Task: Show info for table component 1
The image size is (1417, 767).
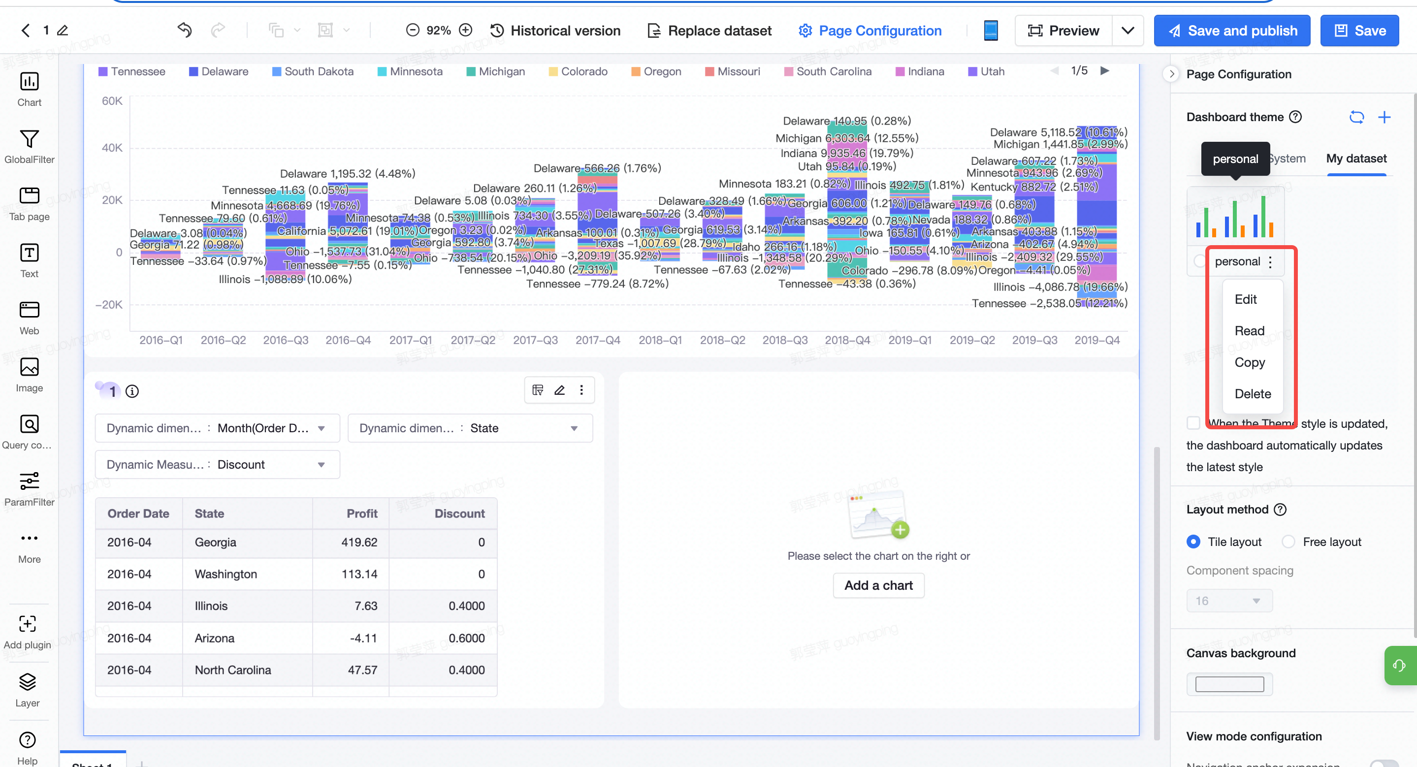Action: 132,391
